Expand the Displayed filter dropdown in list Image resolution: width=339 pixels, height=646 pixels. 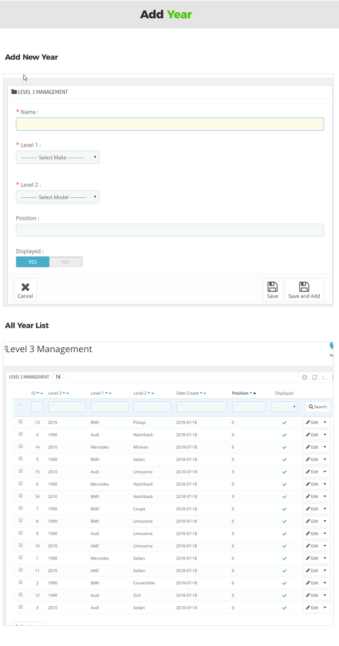coord(285,407)
